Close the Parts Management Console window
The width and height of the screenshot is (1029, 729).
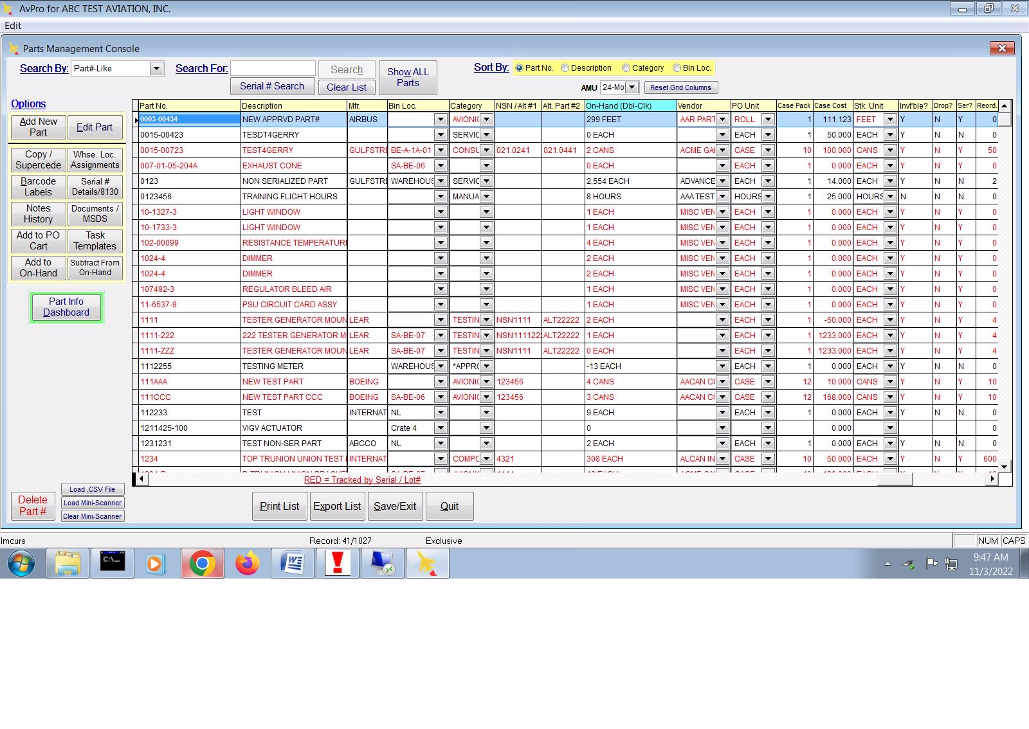click(1002, 48)
